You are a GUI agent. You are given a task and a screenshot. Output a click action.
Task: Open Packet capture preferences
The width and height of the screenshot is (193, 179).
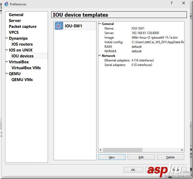pyautogui.click(x=23, y=27)
